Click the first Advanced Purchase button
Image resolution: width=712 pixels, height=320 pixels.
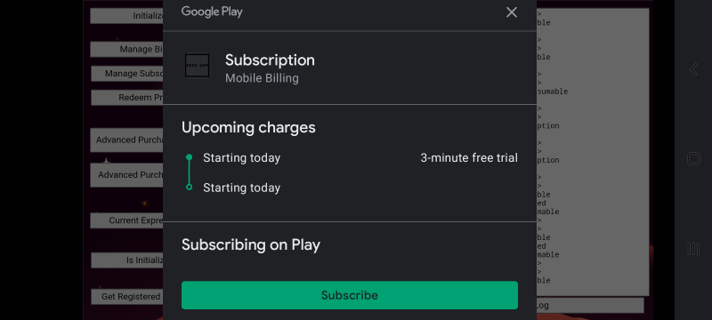point(126,140)
